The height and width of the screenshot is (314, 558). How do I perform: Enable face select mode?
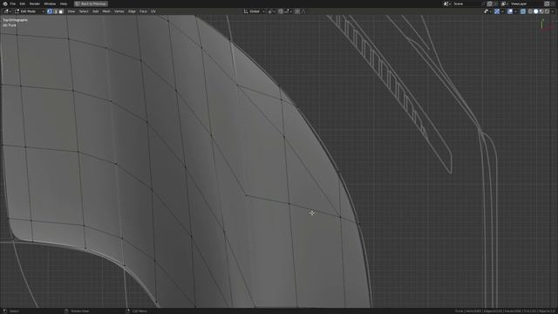(61, 11)
